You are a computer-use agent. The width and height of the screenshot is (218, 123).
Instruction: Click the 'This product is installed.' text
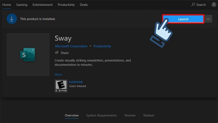pyautogui.click(x=38, y=19)
